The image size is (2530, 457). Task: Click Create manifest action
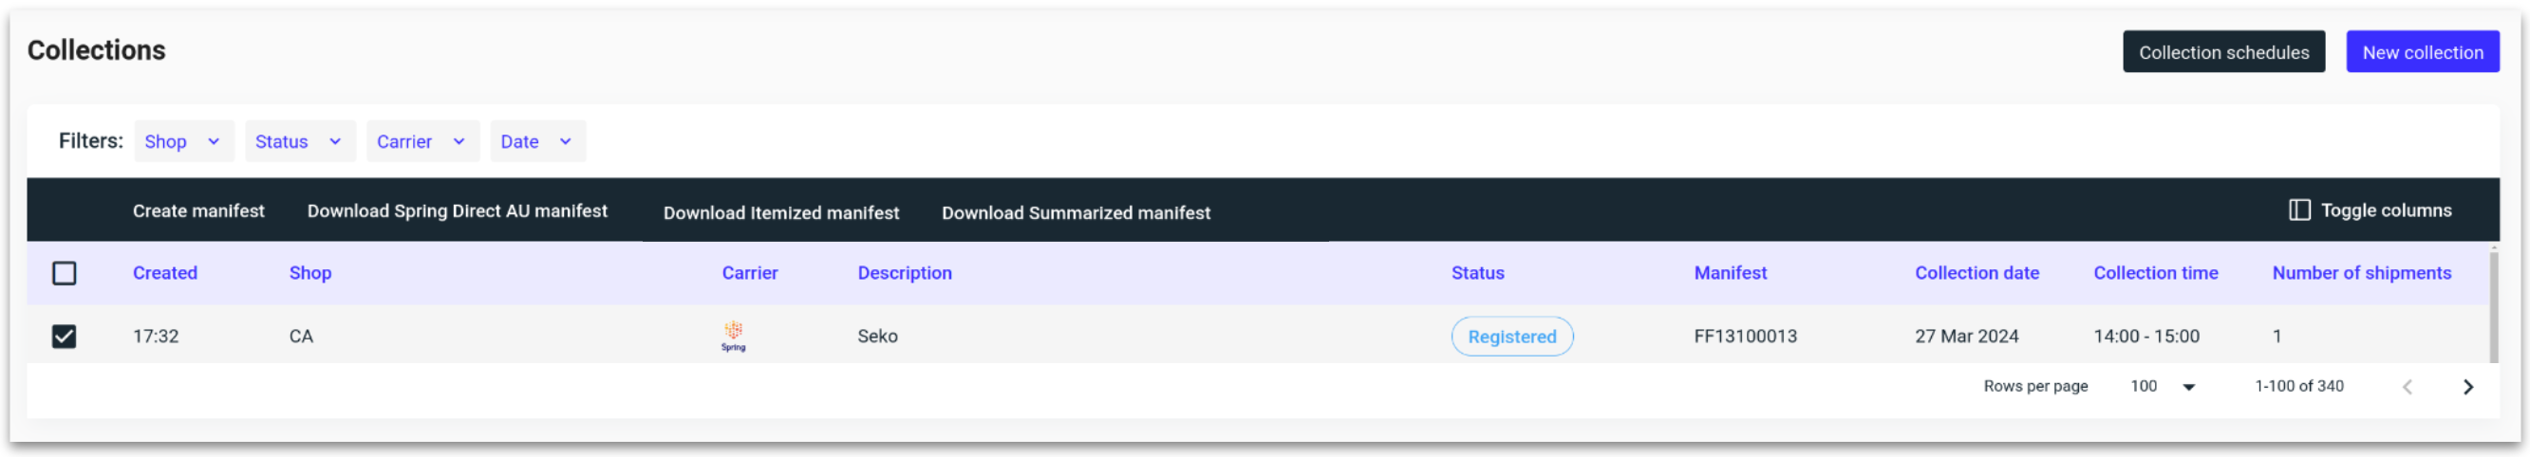[x=198, y=210]
